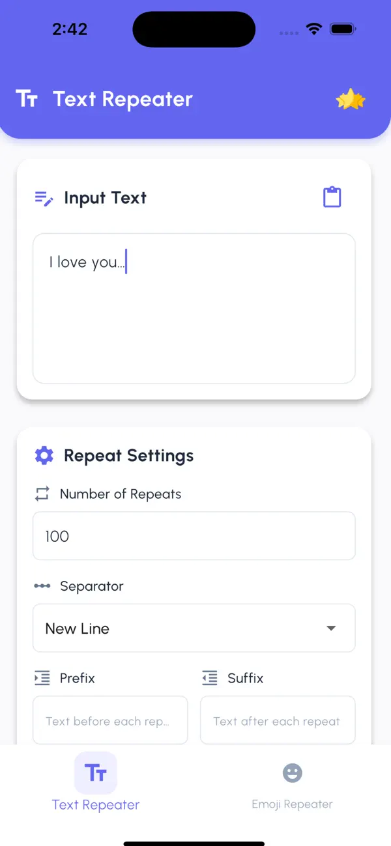Click the repeat arrows icon beside Number of Repeats

[41, 494]
